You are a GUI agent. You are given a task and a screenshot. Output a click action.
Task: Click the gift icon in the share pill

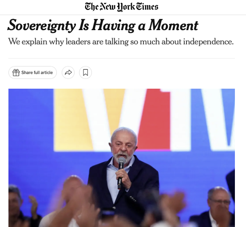[x=16, y=73]
